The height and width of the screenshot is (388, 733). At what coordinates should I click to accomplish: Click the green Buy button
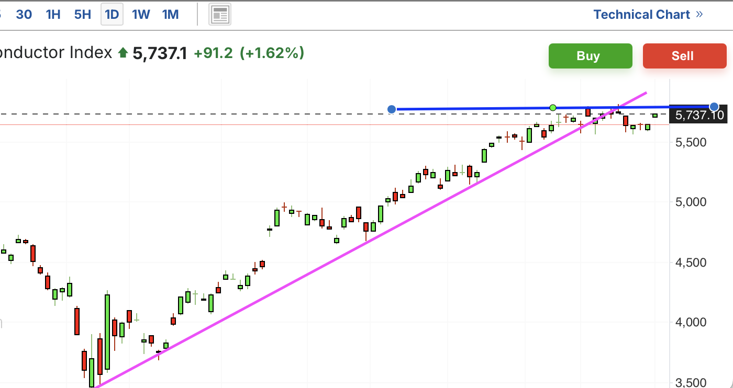591,56
